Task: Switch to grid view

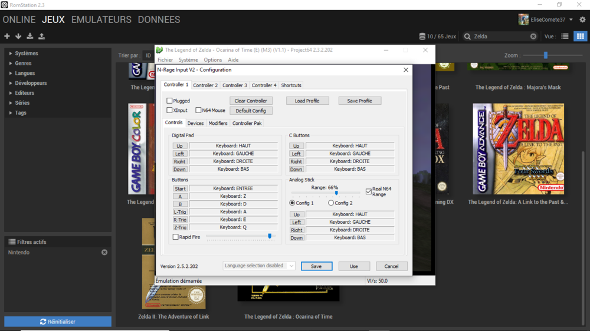Action: click(x=580, y=37)
